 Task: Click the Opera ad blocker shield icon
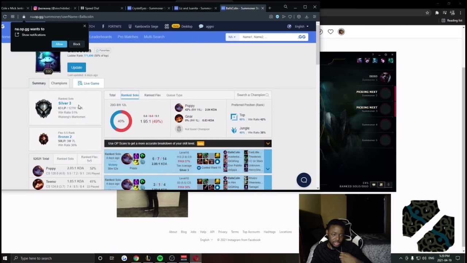[277, 16]
